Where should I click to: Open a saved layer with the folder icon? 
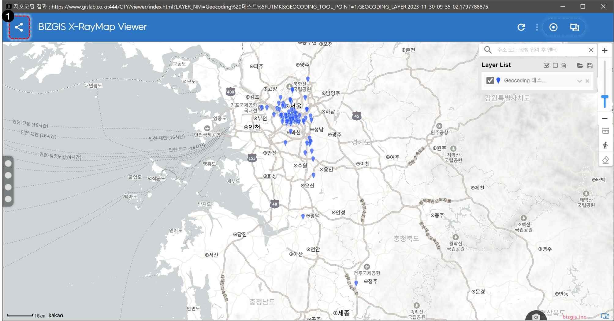tap(580, 65)
